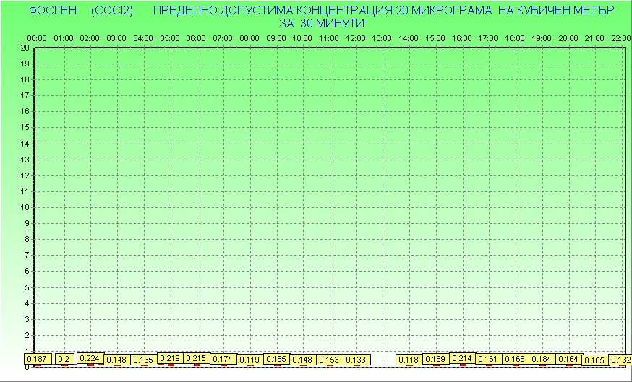Click the 20:00 time axis label
Viewport: 632px width, 382px height.
tap(568, 39)
